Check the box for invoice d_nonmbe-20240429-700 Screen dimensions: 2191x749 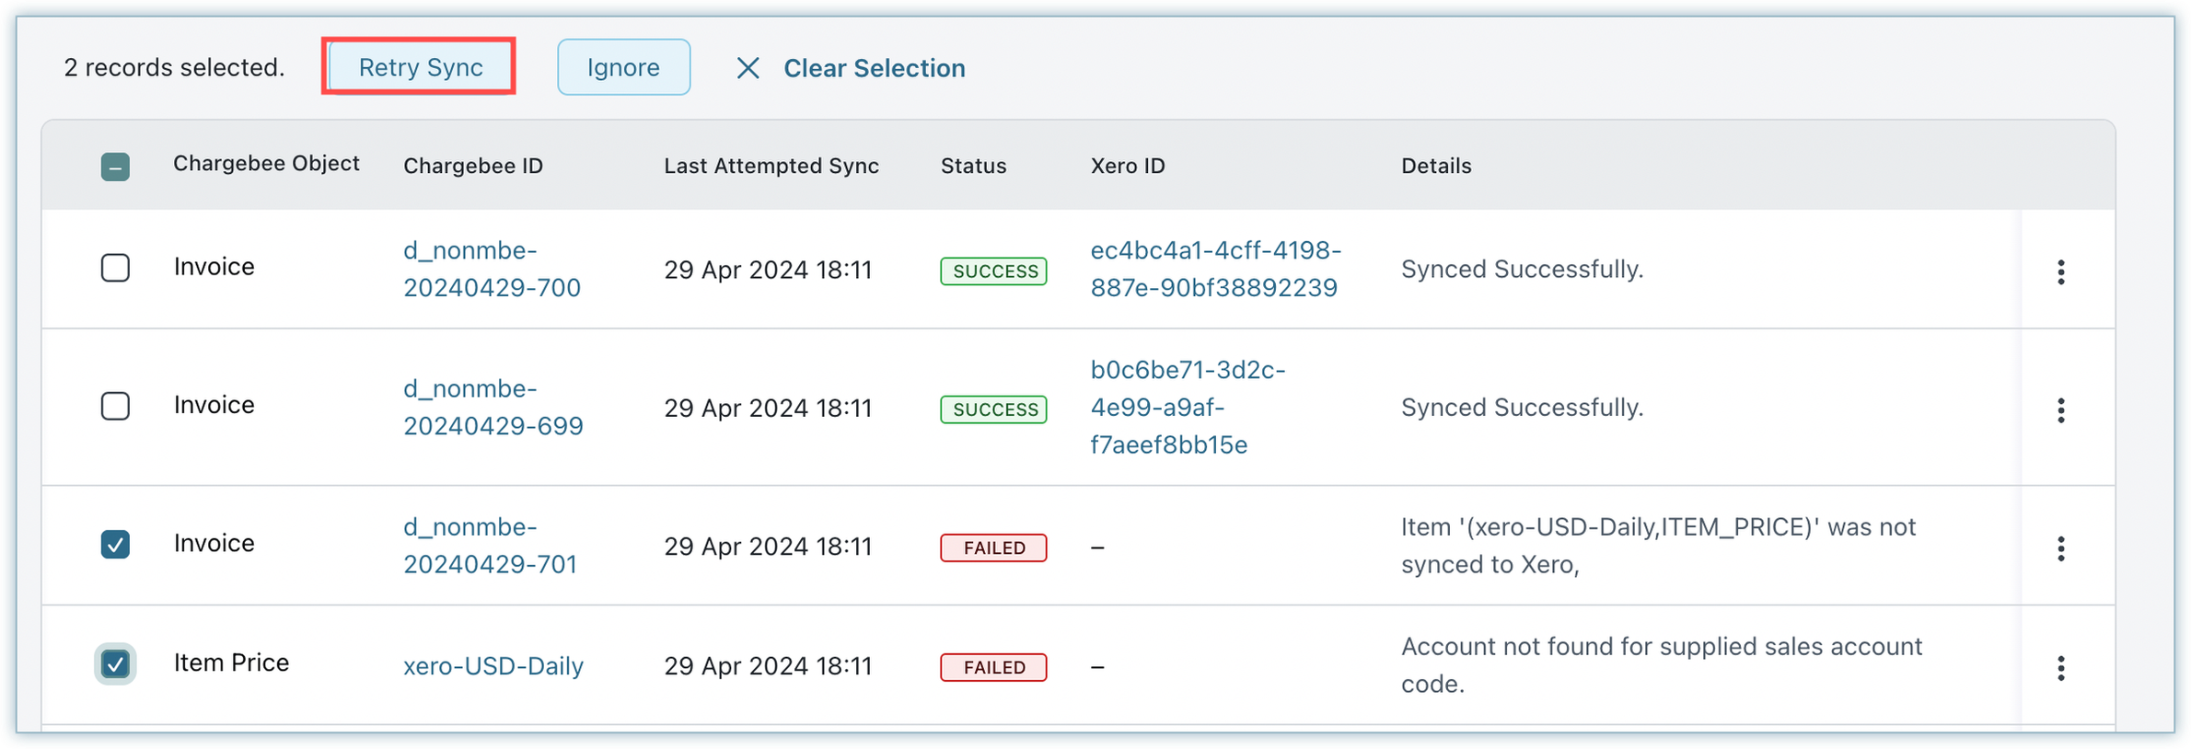[x=115, y=268]
